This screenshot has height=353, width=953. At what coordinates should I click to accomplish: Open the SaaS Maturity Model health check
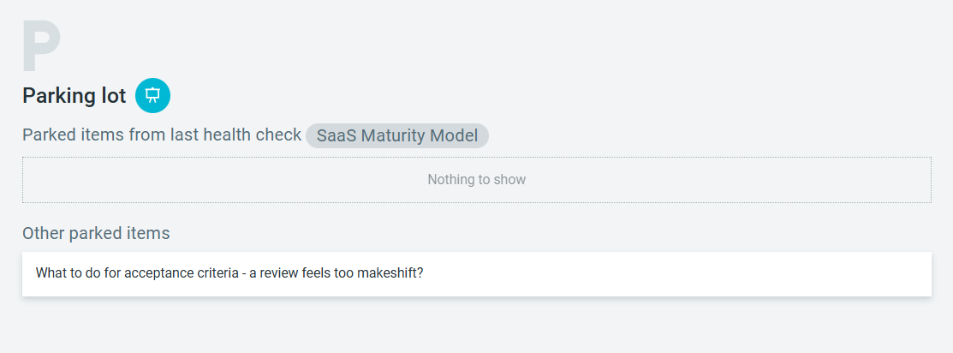click(x=396, y=135)
